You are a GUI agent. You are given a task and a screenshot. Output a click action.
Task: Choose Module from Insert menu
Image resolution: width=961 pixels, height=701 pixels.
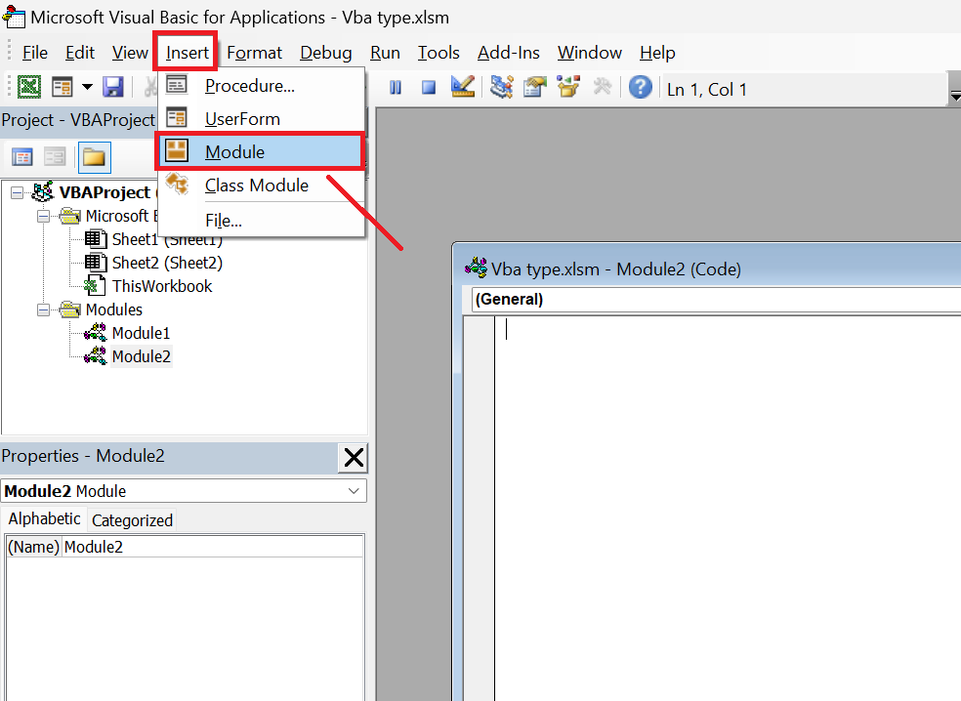coord(261,152)
